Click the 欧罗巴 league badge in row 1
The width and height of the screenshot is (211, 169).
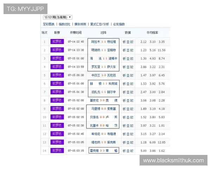[57, 42]
